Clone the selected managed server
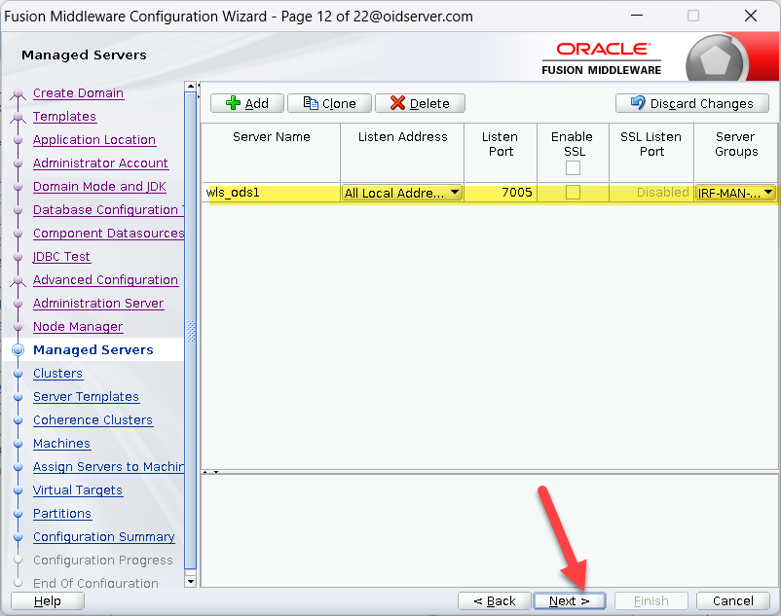Image resolution: width=781 pixels, height=616 pixels. click(x=329, y=103)
